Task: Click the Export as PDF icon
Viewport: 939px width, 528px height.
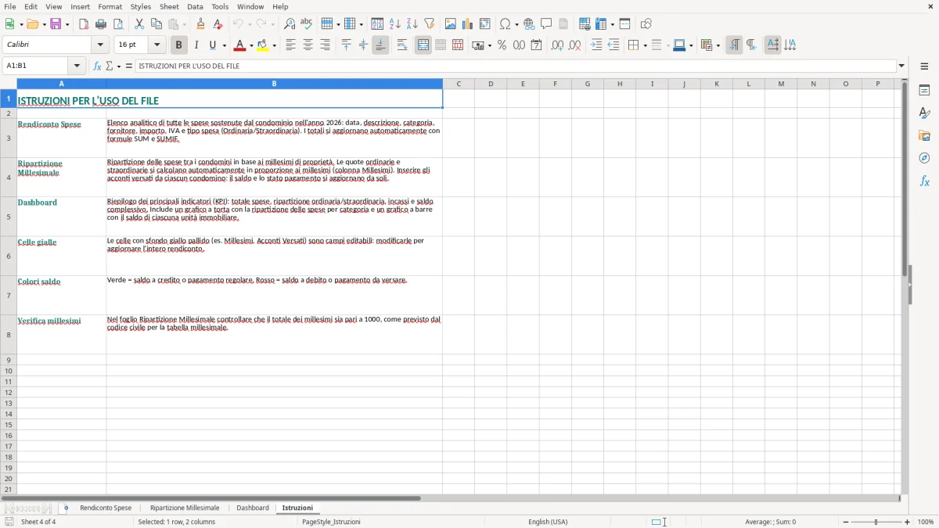Action: tap(84, 24)
